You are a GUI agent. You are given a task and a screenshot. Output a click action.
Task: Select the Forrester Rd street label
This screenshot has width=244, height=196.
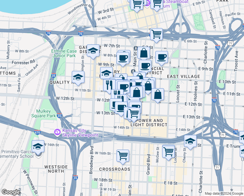click(x=23, y=62)
